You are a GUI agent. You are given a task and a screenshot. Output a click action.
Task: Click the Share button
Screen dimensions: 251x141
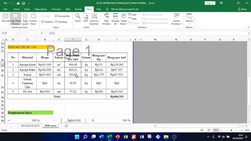tap(242, 9)
